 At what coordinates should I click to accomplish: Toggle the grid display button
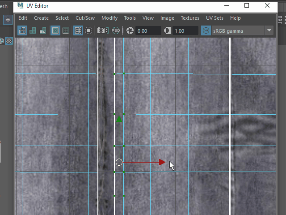78,30
